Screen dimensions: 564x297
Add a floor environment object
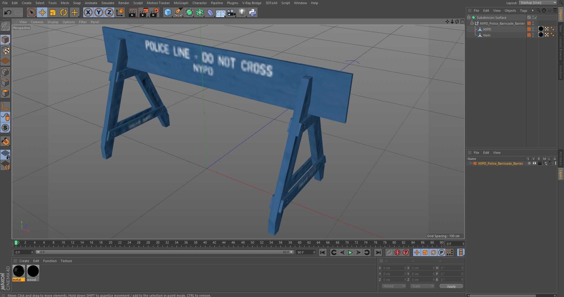221,12
